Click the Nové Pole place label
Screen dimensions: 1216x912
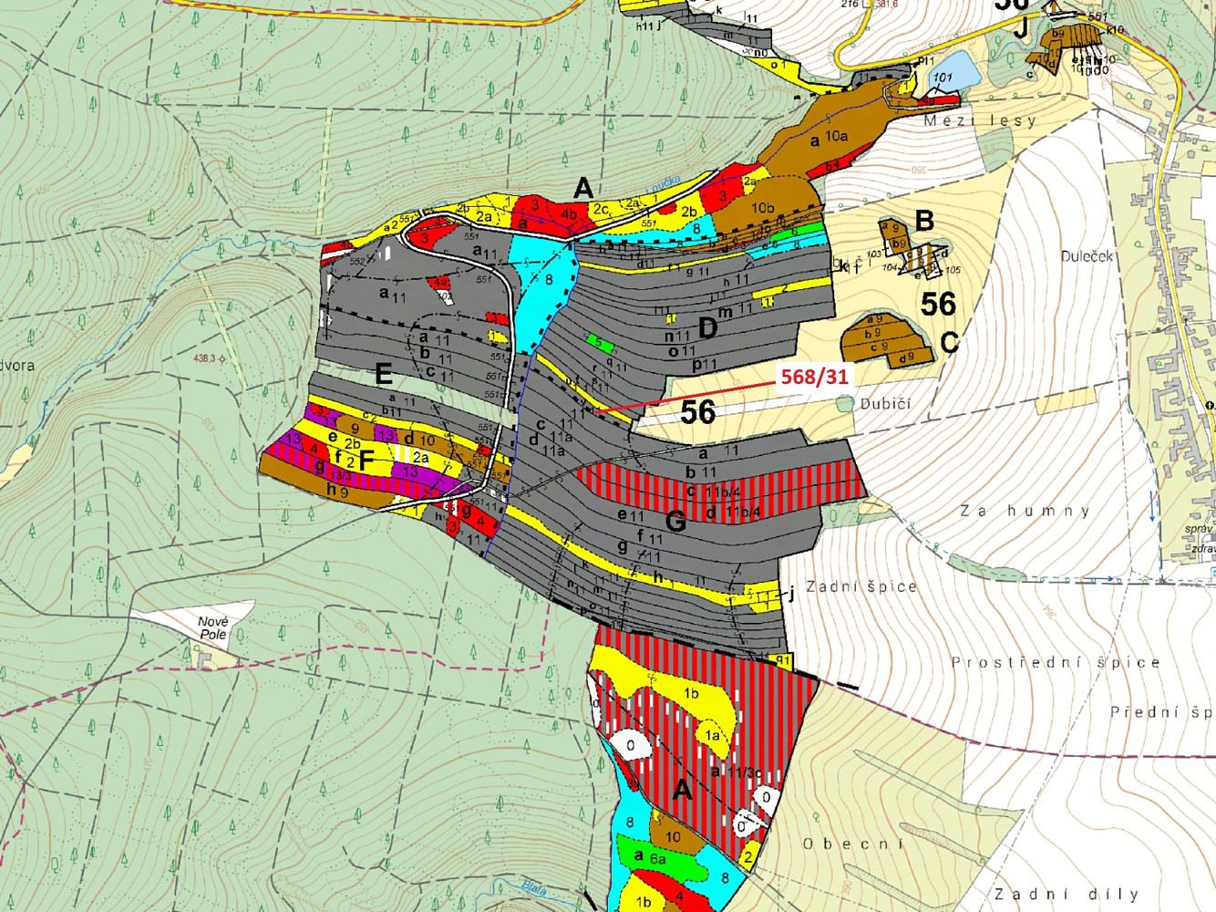212,627
